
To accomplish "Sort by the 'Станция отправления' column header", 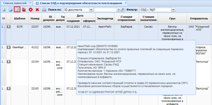I will click(x=126, y=19).
